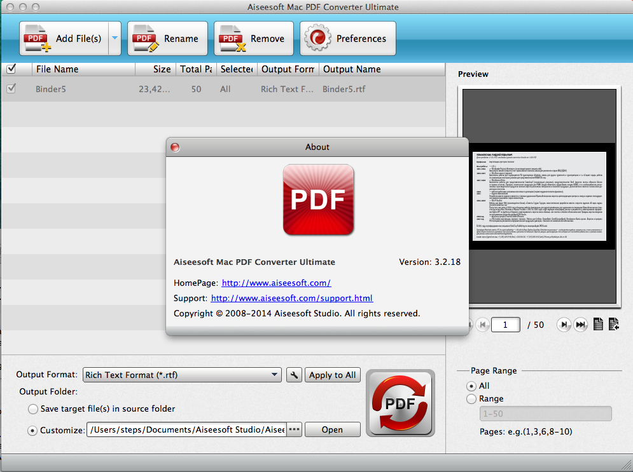633x472 pixels.
Task: Open the Output Format combo box
Action: point(182,375)
